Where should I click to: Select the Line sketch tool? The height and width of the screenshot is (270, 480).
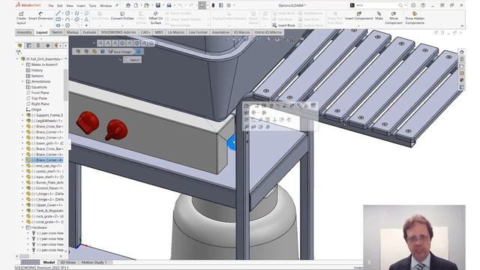point(58,13)
